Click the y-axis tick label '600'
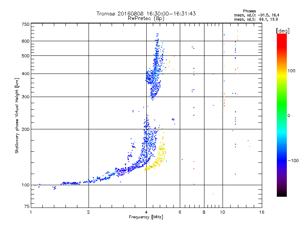The width and height of the screenshot is (308, 231). pos(25,41)
